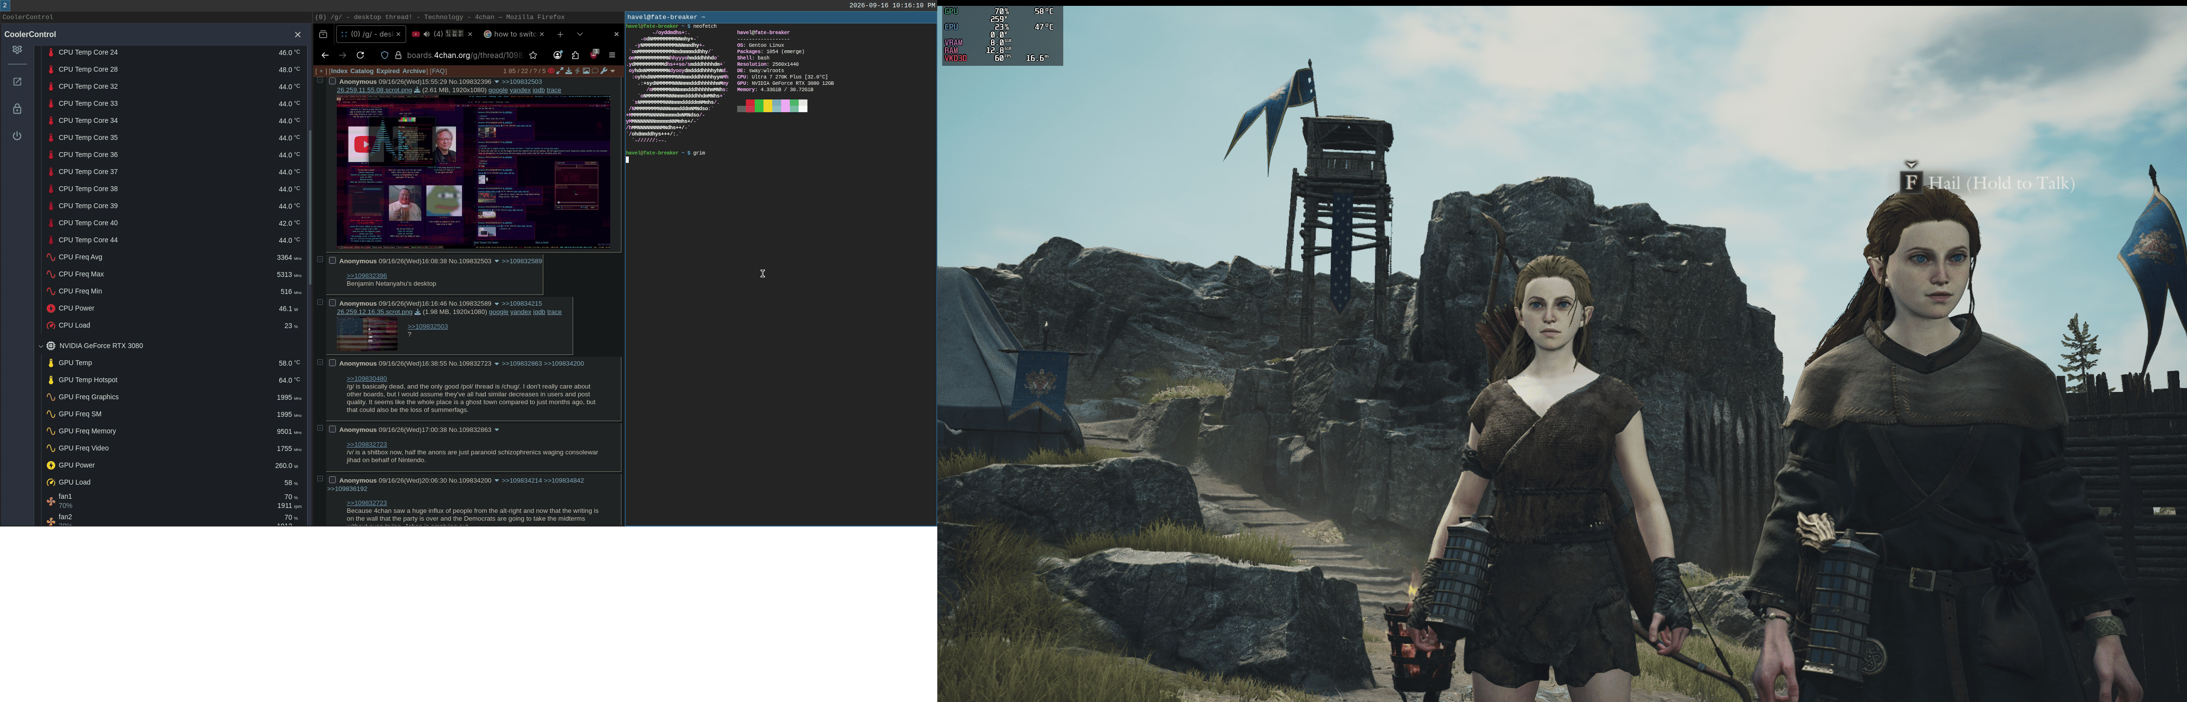Open the Firefox extensions puzzle icon
This screenshot has height=702, width=2187.
pyautogui.click(x=576, y=55)
